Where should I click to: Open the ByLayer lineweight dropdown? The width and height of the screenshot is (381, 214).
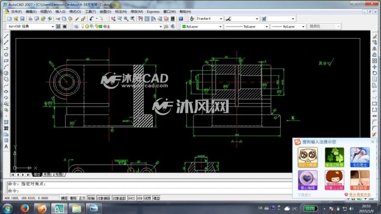pyautogui.click(x=303, y=26)
